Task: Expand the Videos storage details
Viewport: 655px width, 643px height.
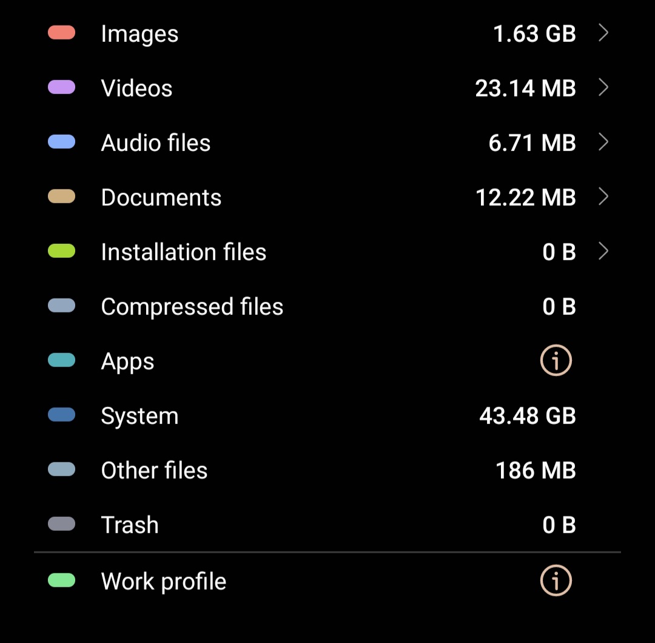Action: (x=603, y=88)
